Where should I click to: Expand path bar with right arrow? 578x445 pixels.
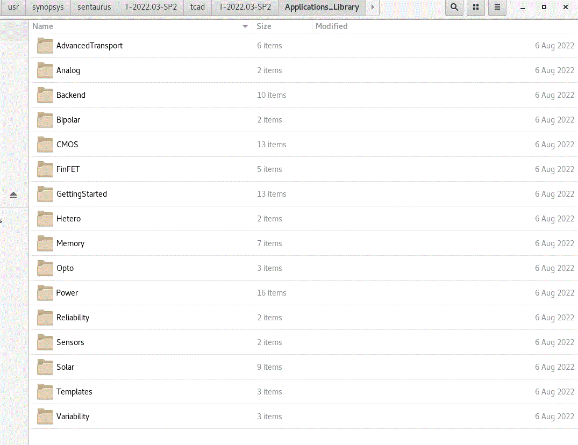(x=373, y=8)
